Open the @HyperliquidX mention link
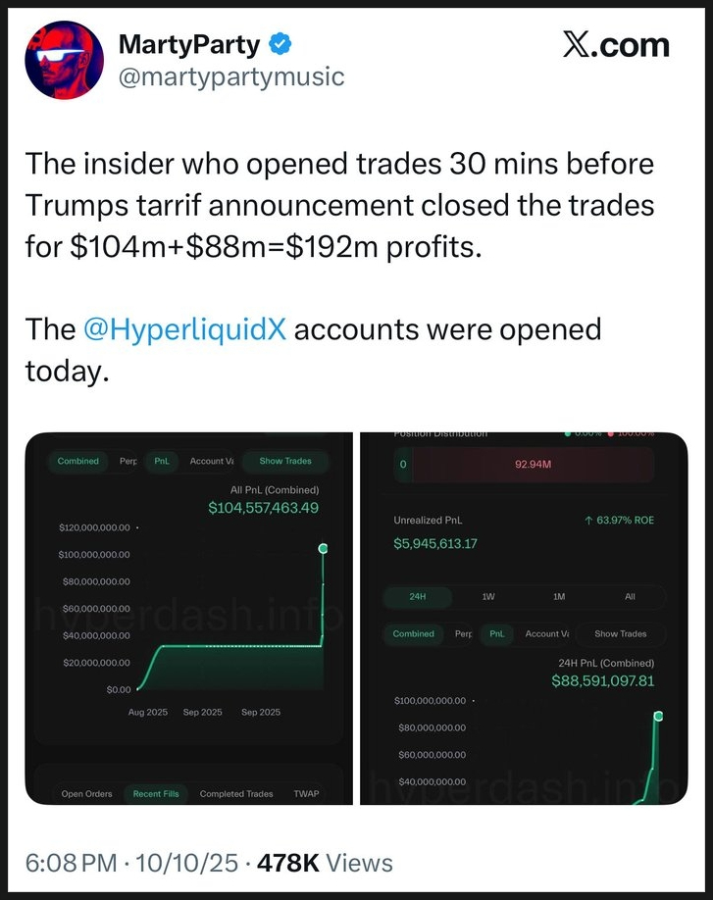The height and width of the screenshot is (900, 713). coord(185,328)
